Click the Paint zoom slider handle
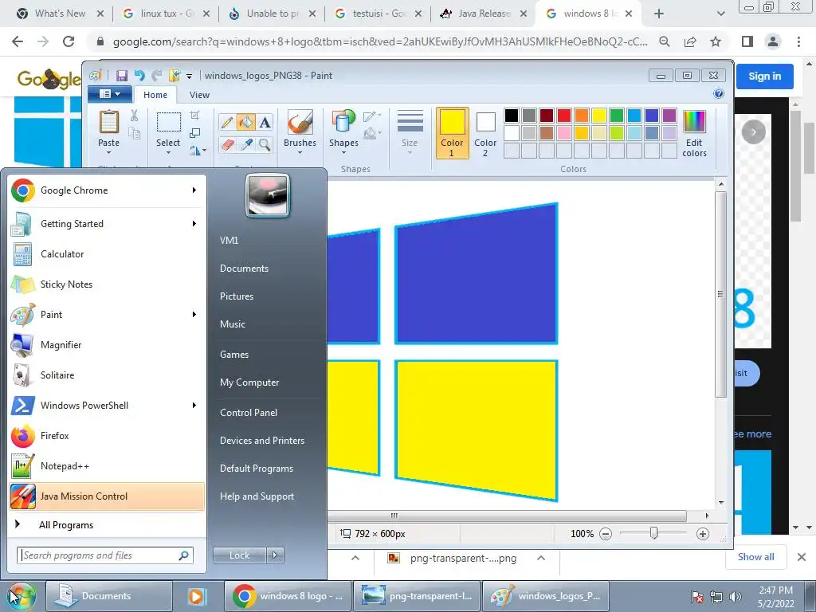The height and width of the screenshot is (612, 816). (x=654, y=533)
